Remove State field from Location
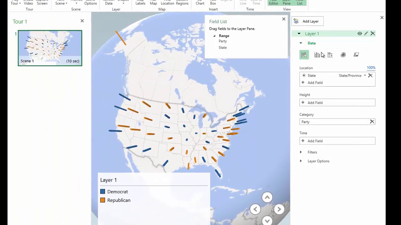This screenshot has width=401, height=225. pyautogui.click(x=370, y=75)
